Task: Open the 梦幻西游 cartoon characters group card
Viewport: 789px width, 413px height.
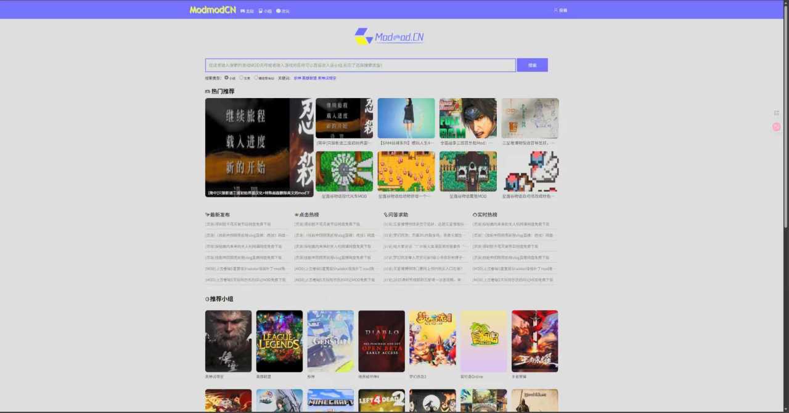Action: [433, 341]
